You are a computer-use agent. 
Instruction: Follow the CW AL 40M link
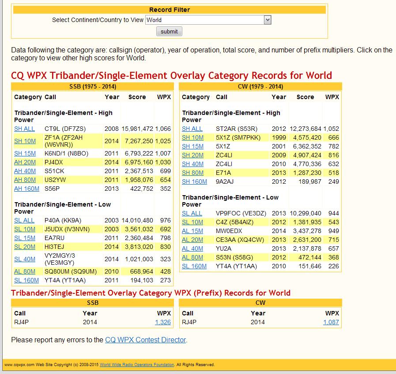pos(192,249)
